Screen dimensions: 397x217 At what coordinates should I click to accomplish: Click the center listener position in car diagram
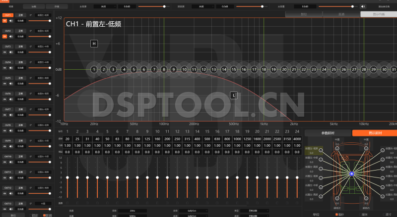pyautogui.click(x=351, y=174)
